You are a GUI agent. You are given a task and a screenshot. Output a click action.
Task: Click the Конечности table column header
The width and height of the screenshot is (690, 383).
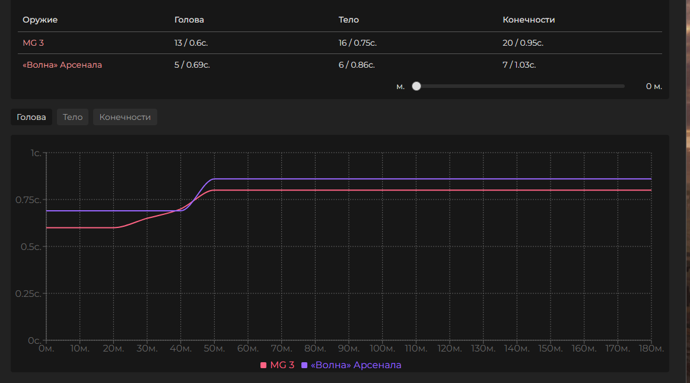(x=529, y=20)
